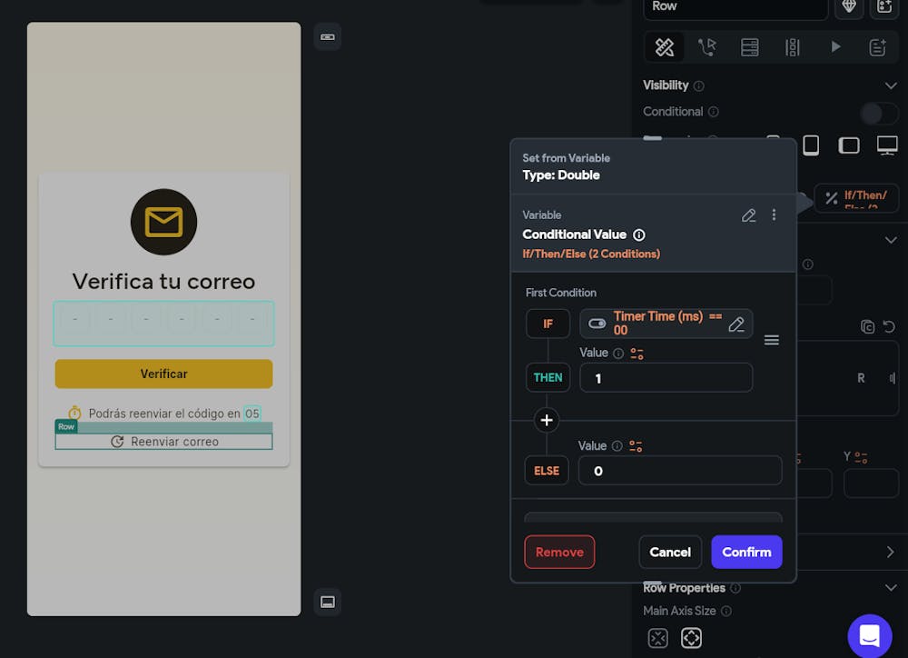Image resolution: width=908 pixels, height=658 pixels.
Task: Click the mail icon in canvas preview
Action: pos(163,222)
